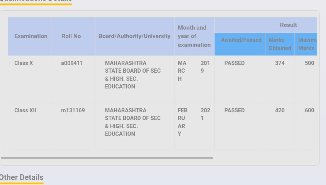The height and width of the screenshot is (185, 326).
Task: Click the Examination column header
Action: [x=31, y=36]
